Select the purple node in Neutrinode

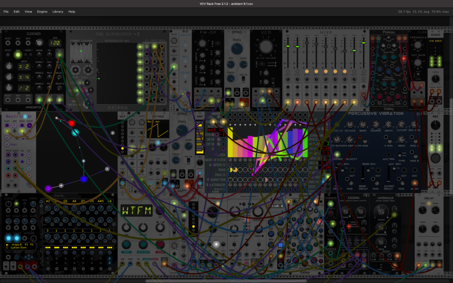coord(48,188)
